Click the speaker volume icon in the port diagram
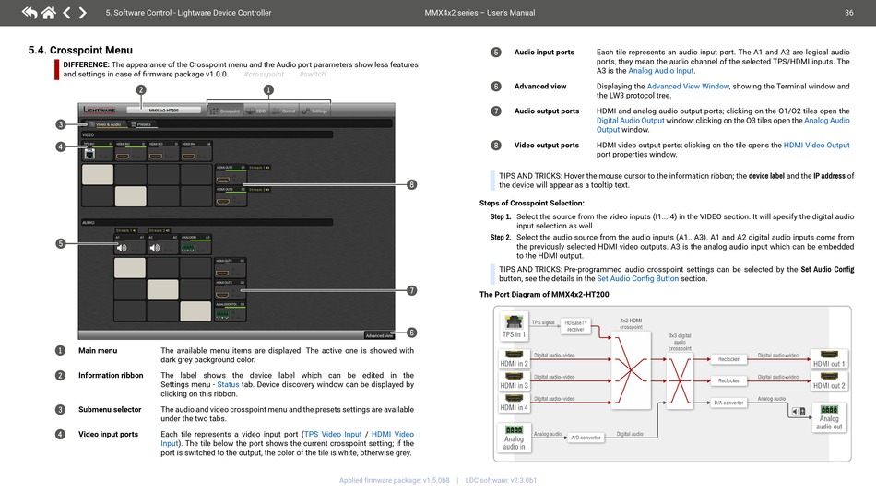The image size is (876, 491). click(x=799, y=412)
